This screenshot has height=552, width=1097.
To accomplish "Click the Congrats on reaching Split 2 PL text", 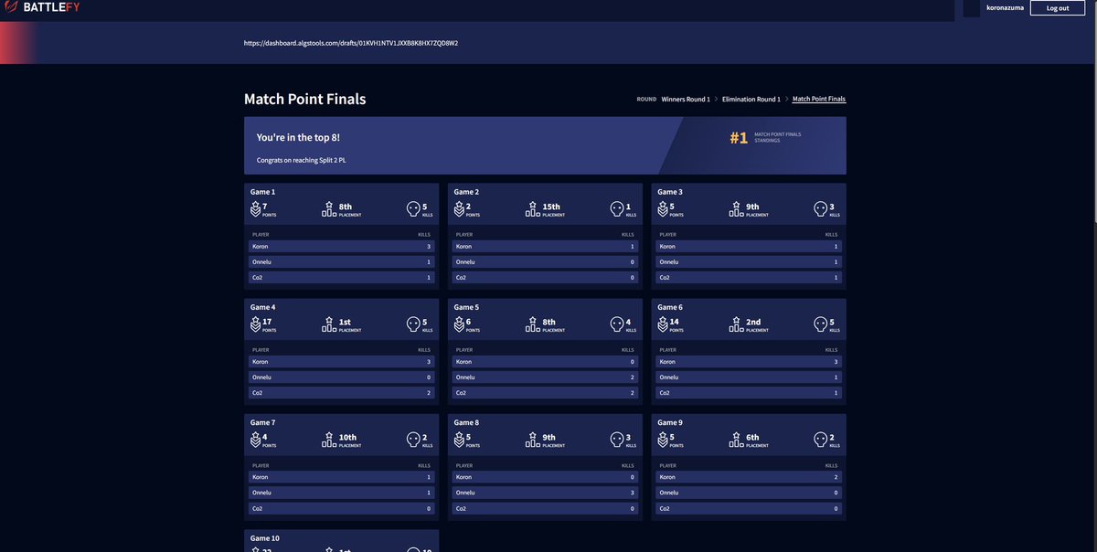I will coord(301,160).
